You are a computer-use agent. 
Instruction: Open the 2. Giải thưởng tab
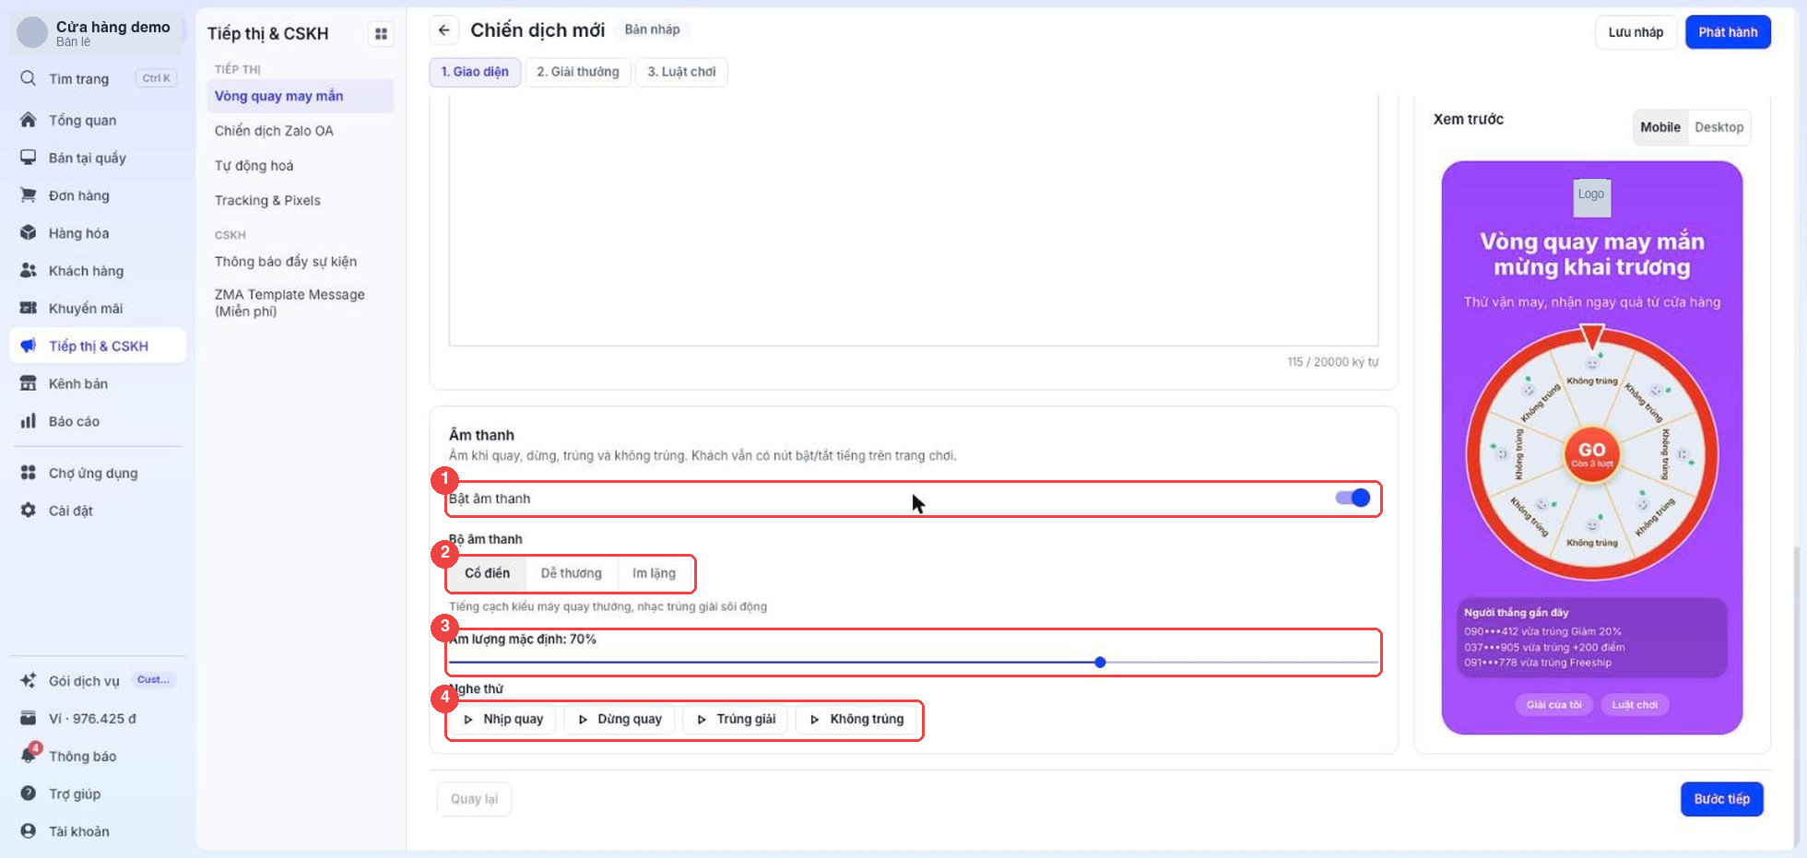(578, 72)
